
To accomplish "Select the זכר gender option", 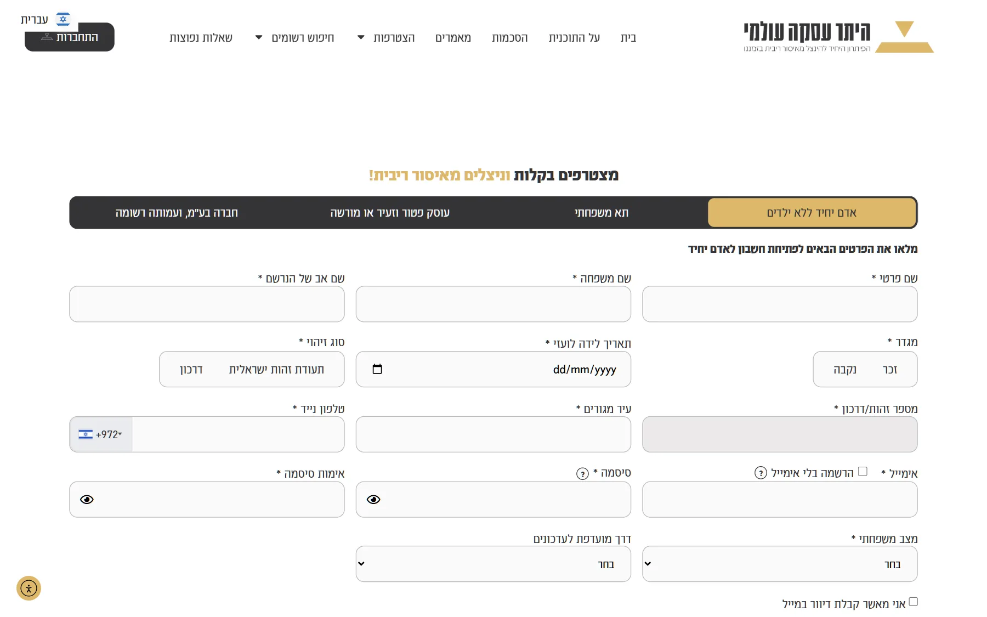I will [890, 370].
